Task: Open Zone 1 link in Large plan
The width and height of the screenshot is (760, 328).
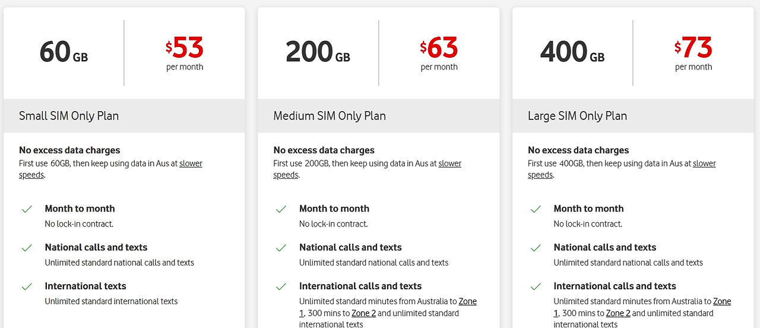Action: click(722, 301)
